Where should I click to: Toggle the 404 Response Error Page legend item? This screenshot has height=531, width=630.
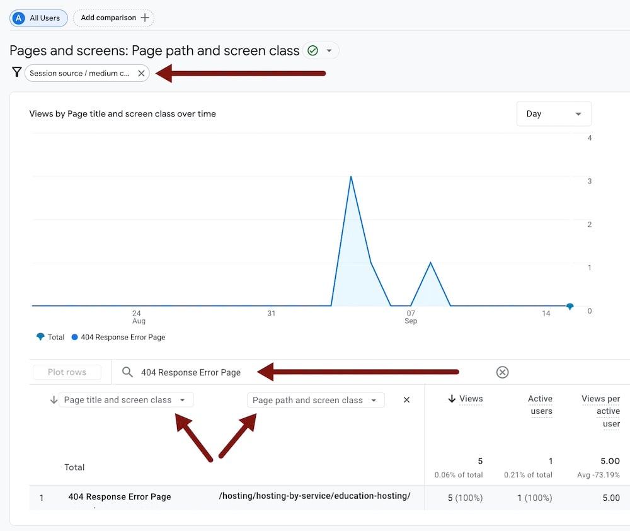pyautogui.click(x=118, y=337)
